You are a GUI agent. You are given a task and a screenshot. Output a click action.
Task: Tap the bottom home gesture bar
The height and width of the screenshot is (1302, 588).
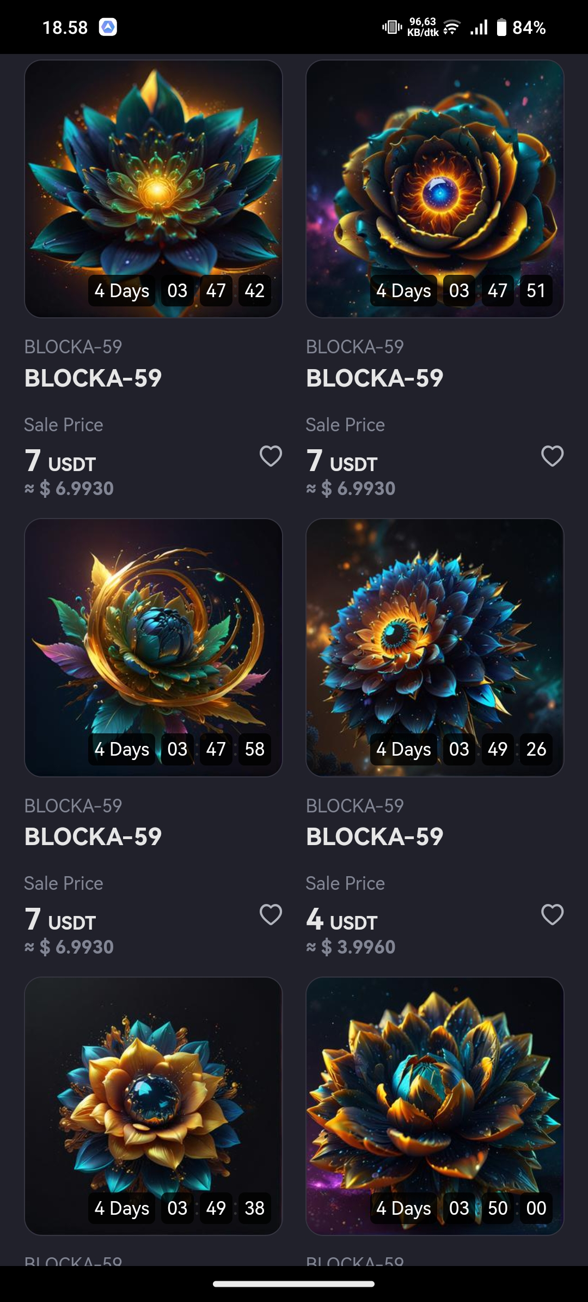[x=294, y=1283]
